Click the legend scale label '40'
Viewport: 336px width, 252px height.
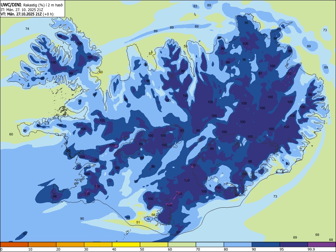114,249
